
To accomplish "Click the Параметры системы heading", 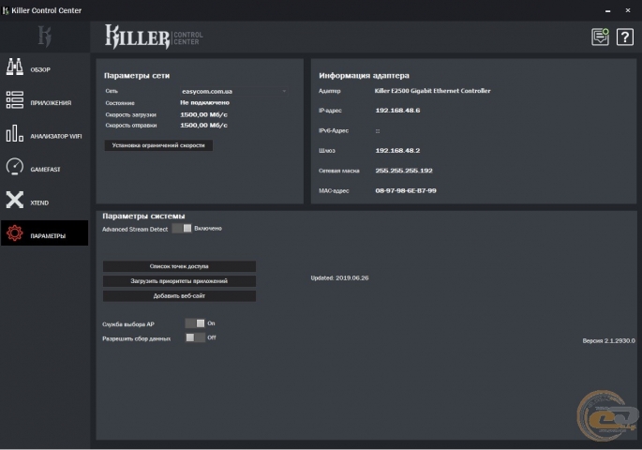I will click(x=143, y=217).
